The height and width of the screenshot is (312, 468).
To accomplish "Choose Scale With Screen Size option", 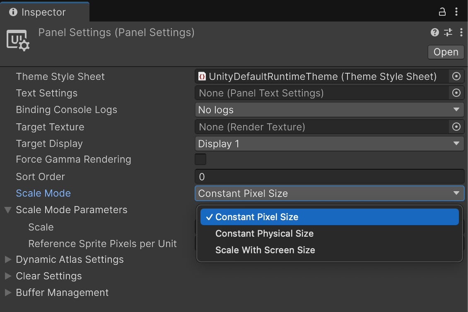I will [330, 250].
